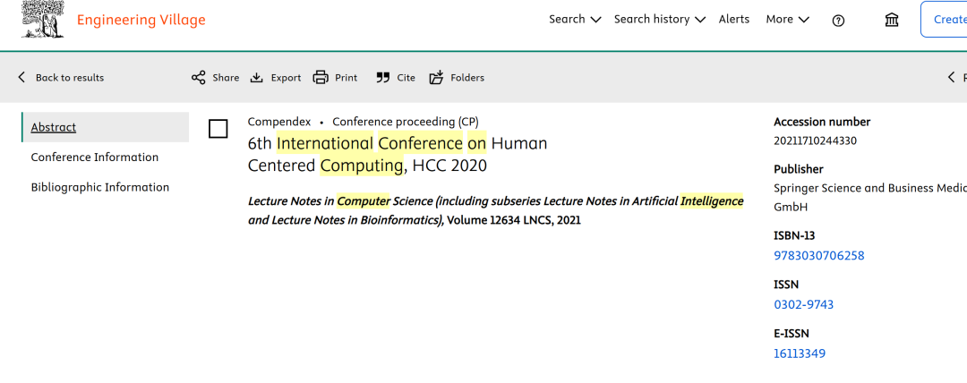967x383 pixels.
Task: Click the Share label in toolbar
Action: point(226,78)
